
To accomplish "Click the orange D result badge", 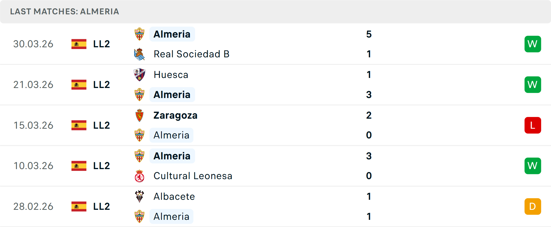I will (x=533, y=206).
